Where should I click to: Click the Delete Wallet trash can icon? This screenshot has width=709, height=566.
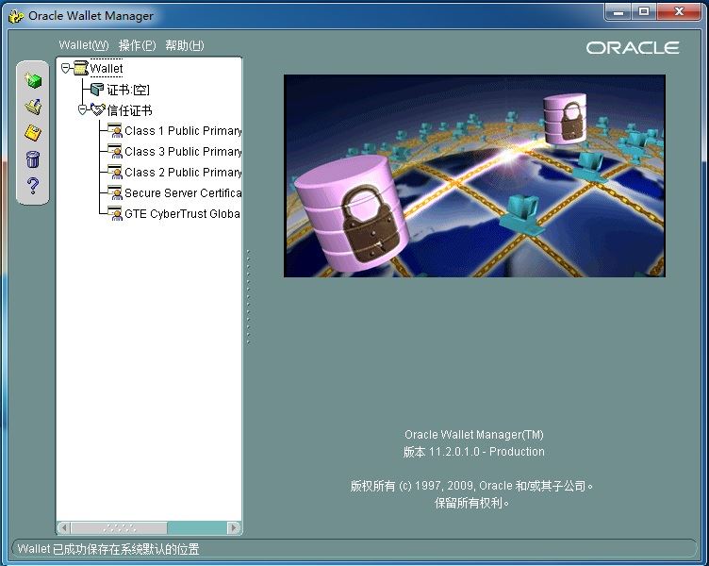(x=33, y=159)
